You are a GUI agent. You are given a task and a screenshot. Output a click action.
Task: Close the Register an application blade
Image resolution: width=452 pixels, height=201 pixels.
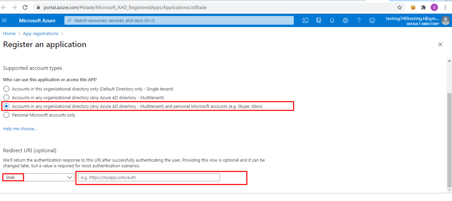[x=440, y=44]
